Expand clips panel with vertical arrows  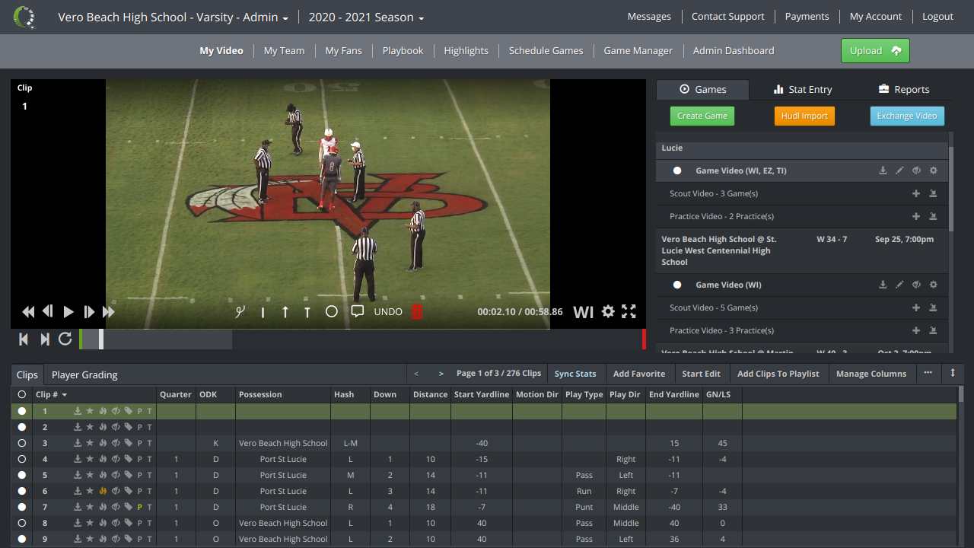[x=952, y=373]
